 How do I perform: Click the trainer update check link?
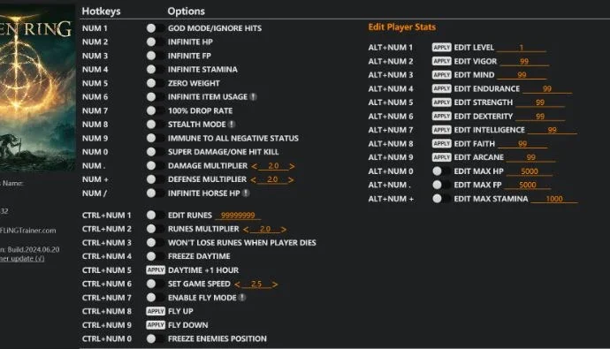point(22,259)
